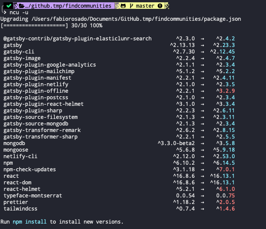Click the mongodb package name
This screenshot has width=266, height=229.
(x=14, y=143)
